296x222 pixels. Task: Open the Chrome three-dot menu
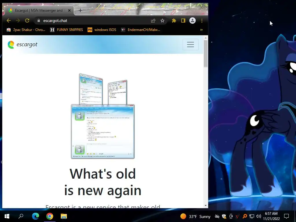pyautogui.click(x=202, y=21)
